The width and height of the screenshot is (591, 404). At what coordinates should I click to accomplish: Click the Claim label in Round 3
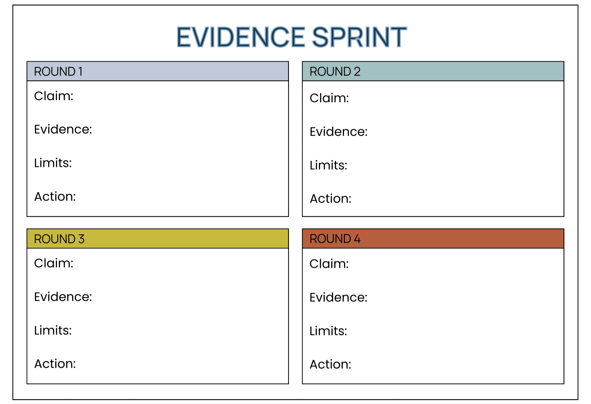53,263
